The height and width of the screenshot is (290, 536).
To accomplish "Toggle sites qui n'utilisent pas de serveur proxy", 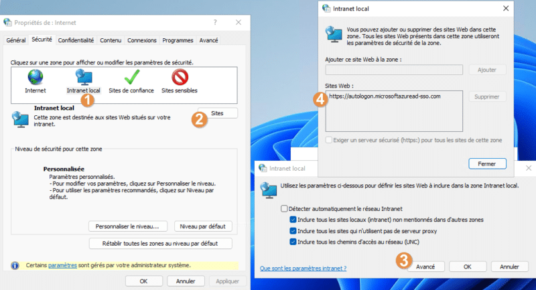I will 293,231.
